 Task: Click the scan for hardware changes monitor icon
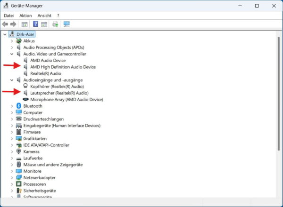point(67,24)
